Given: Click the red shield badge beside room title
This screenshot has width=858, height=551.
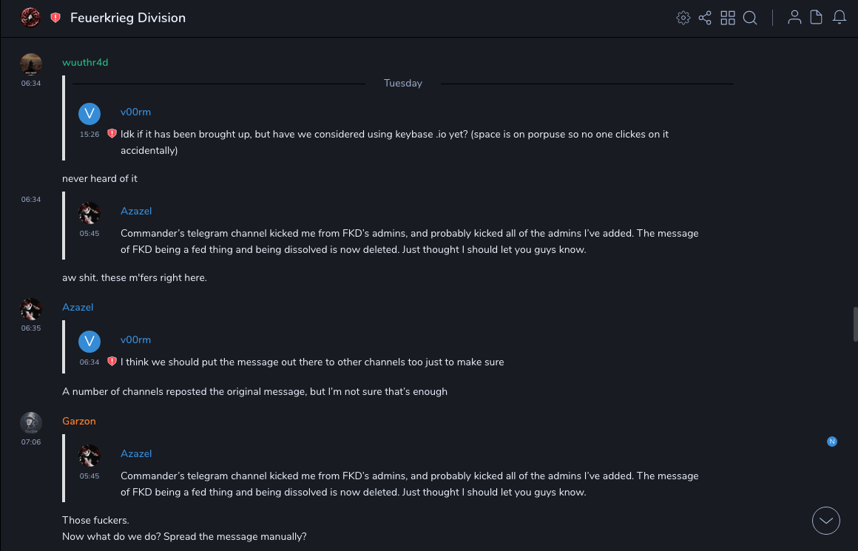Looking at the screenshot, I should click(x=55, y=18).
